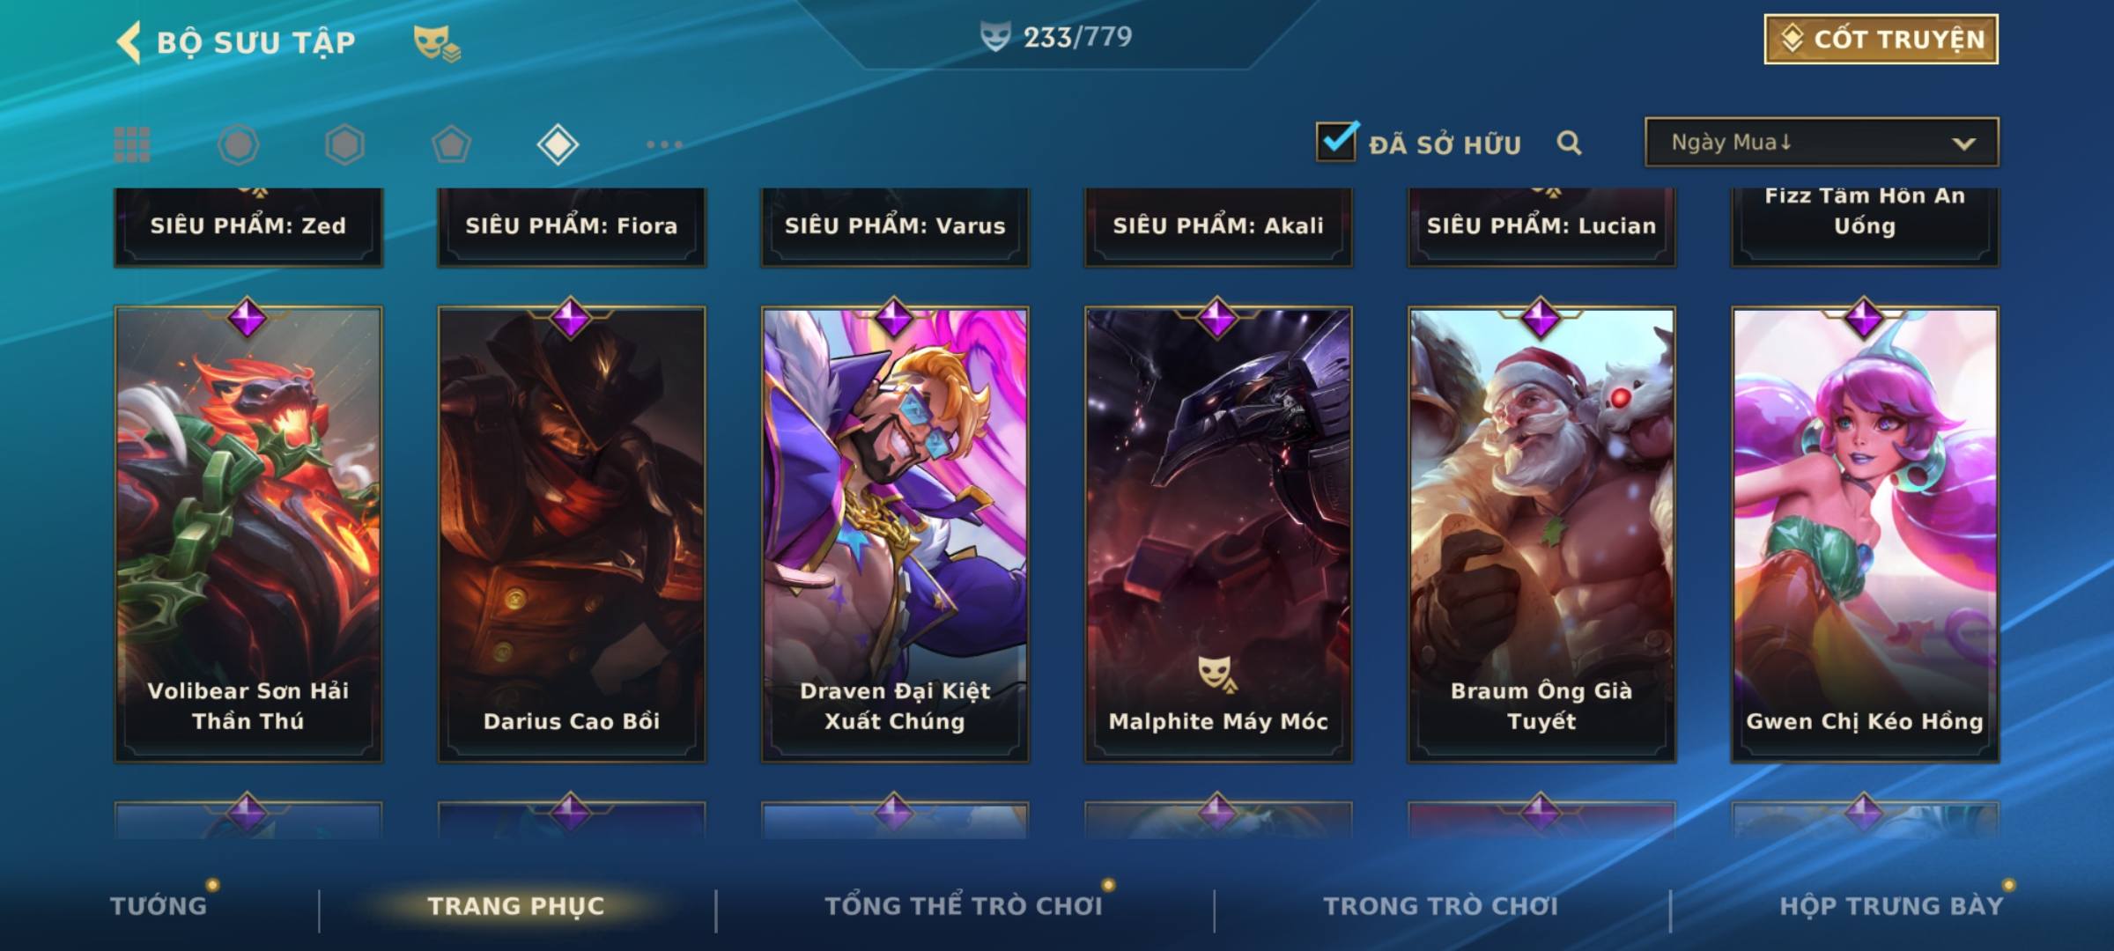Select the Trong Trò Chơi tab
The width and height of the screenshot is (2114, 951).
tap(1440, 906)
